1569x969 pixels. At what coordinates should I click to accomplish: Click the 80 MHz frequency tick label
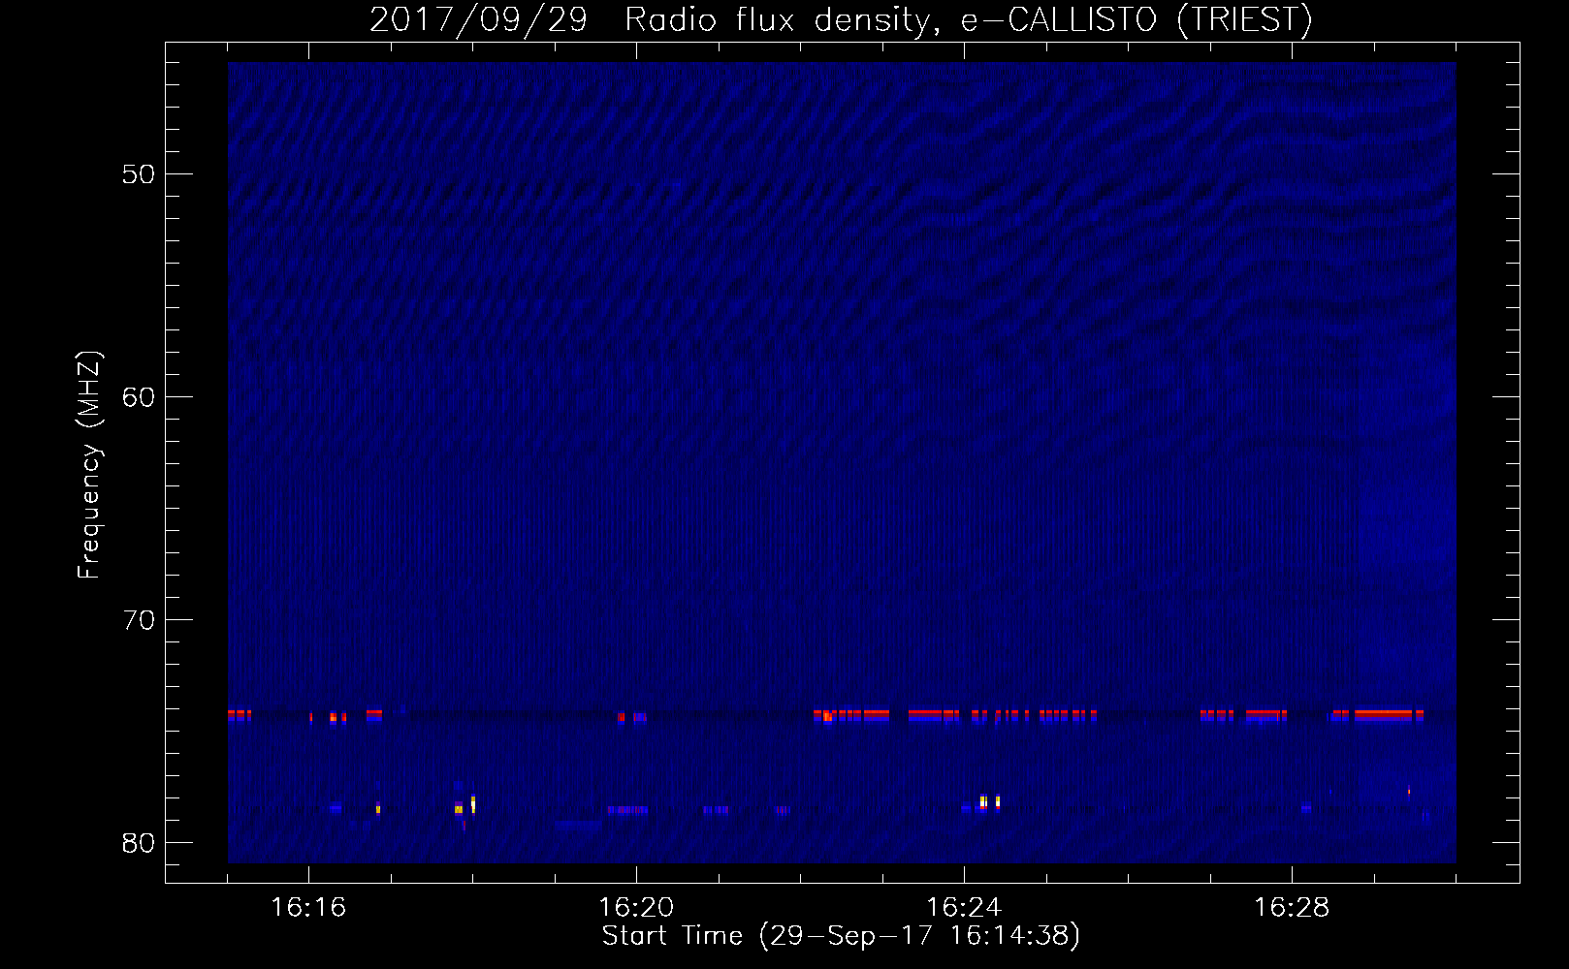139,843
